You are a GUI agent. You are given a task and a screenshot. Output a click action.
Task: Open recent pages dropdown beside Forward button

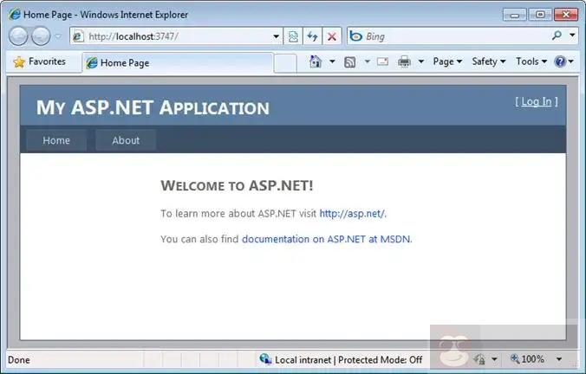(58, 36)
